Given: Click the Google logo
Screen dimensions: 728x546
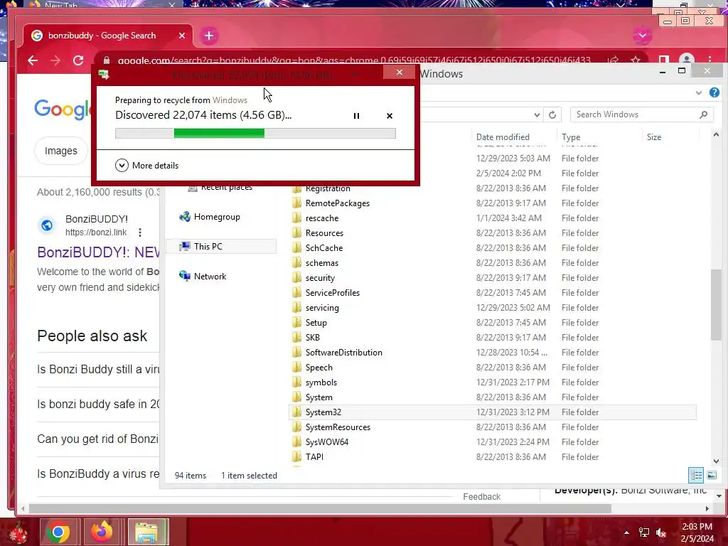Looking at the screenshot, I should point(63,109).
